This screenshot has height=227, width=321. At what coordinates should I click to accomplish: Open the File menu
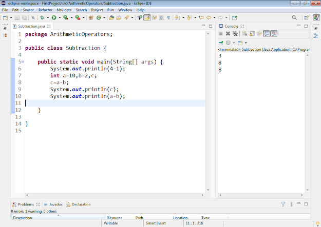click(5, 10)
